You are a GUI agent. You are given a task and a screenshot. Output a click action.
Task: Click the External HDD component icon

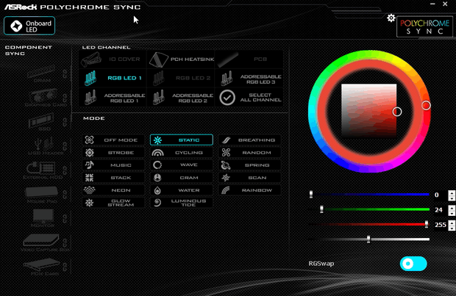point(41,168)
